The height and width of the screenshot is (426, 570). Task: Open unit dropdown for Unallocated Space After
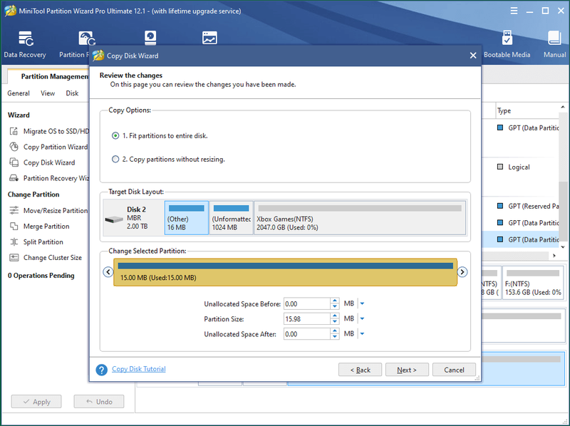pos(362,334)
